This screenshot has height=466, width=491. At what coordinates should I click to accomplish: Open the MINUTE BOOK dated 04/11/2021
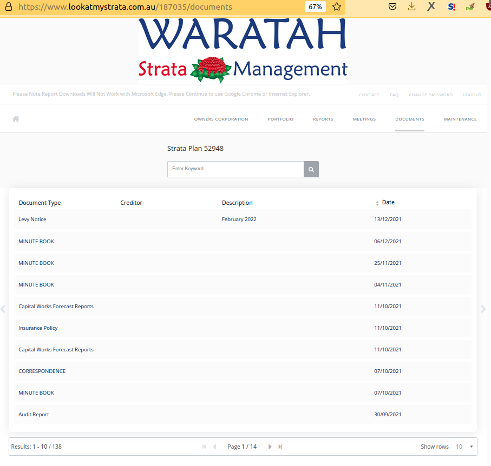[x=243, y=284]
